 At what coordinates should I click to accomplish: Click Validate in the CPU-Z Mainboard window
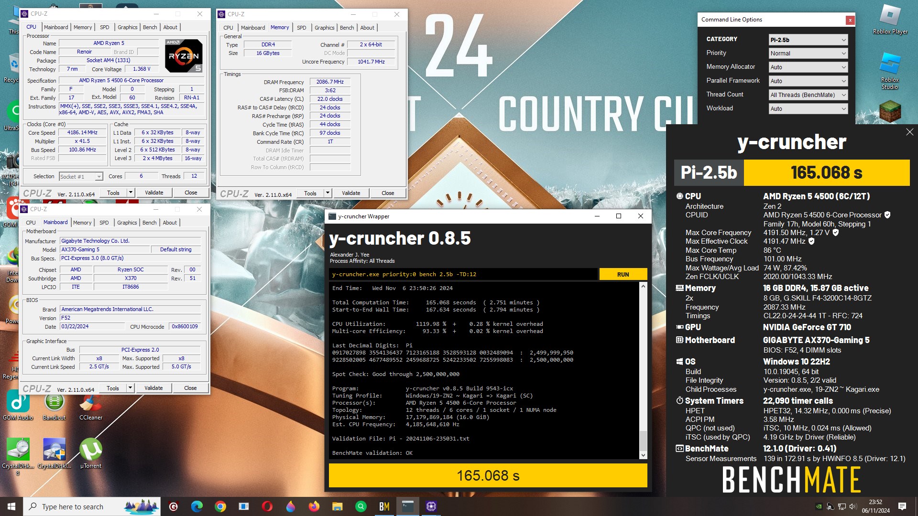(x=153, y=388)
